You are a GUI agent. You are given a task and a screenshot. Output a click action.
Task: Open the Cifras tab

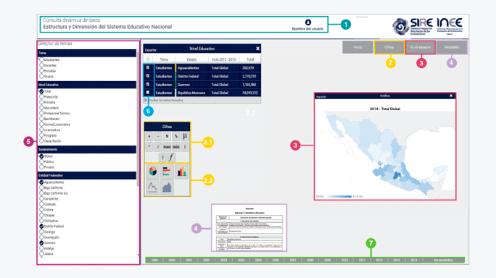(x=389, y=47)
